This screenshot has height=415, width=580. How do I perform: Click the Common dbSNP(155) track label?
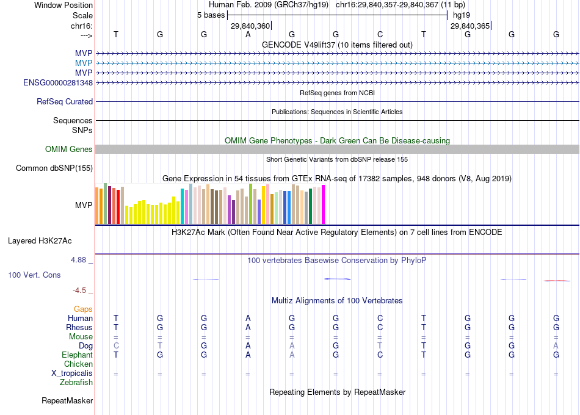(x=54, y=168)
